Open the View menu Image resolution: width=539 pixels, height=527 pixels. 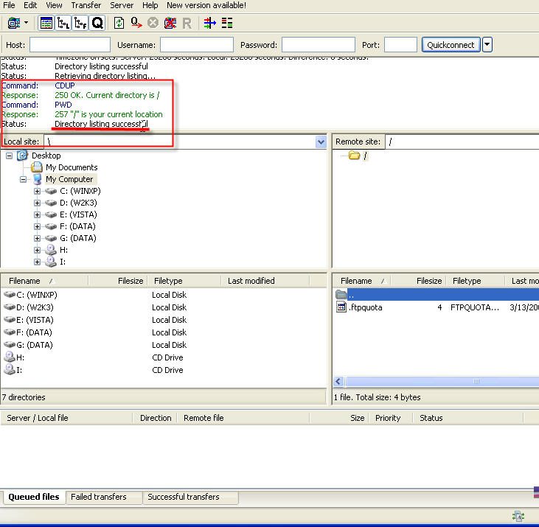[x=54, y=5]
